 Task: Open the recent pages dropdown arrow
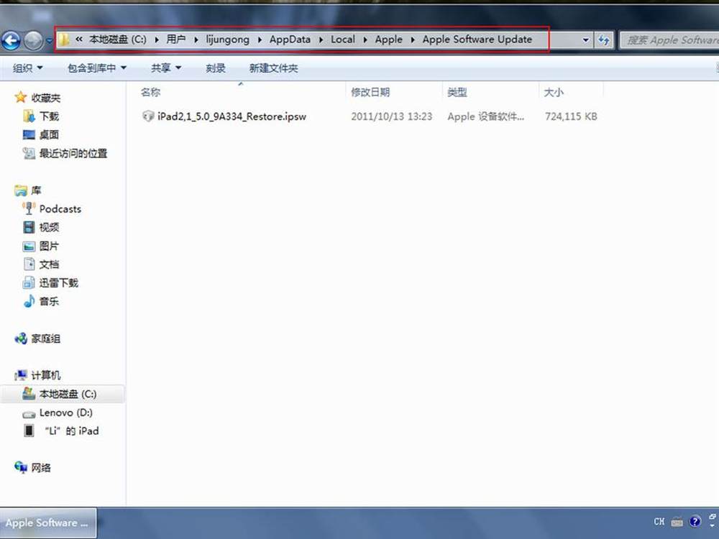49,41
